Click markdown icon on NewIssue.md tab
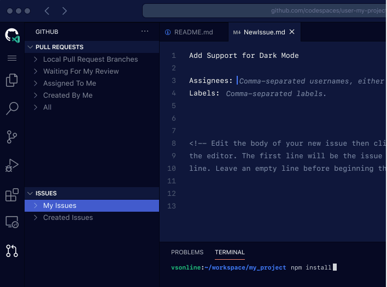387x287 pixels. (237, 32)
